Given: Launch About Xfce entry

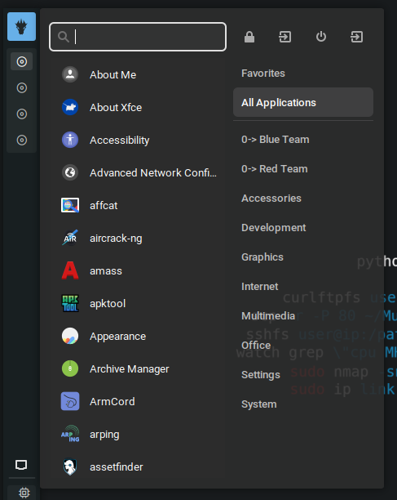Looking at the screenshot, I should tap(138, 108).
